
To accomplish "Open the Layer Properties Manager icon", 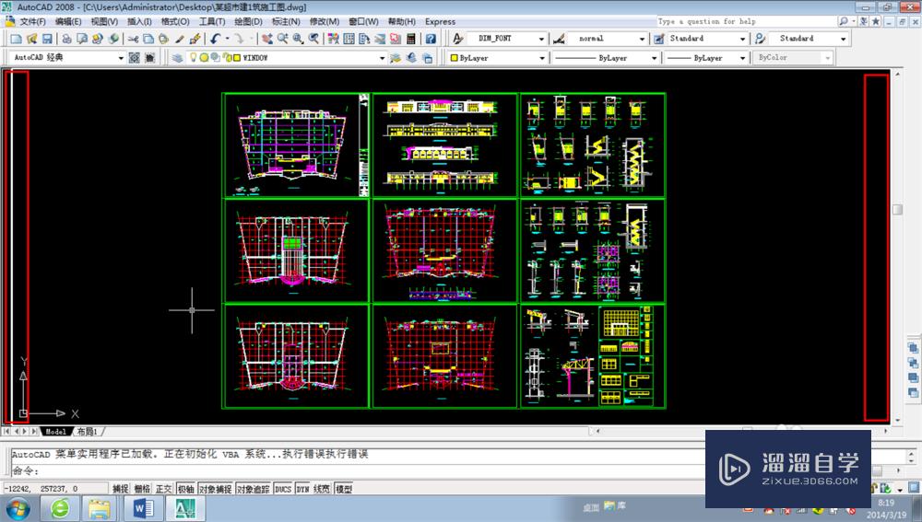I will [x=178, y=58].
